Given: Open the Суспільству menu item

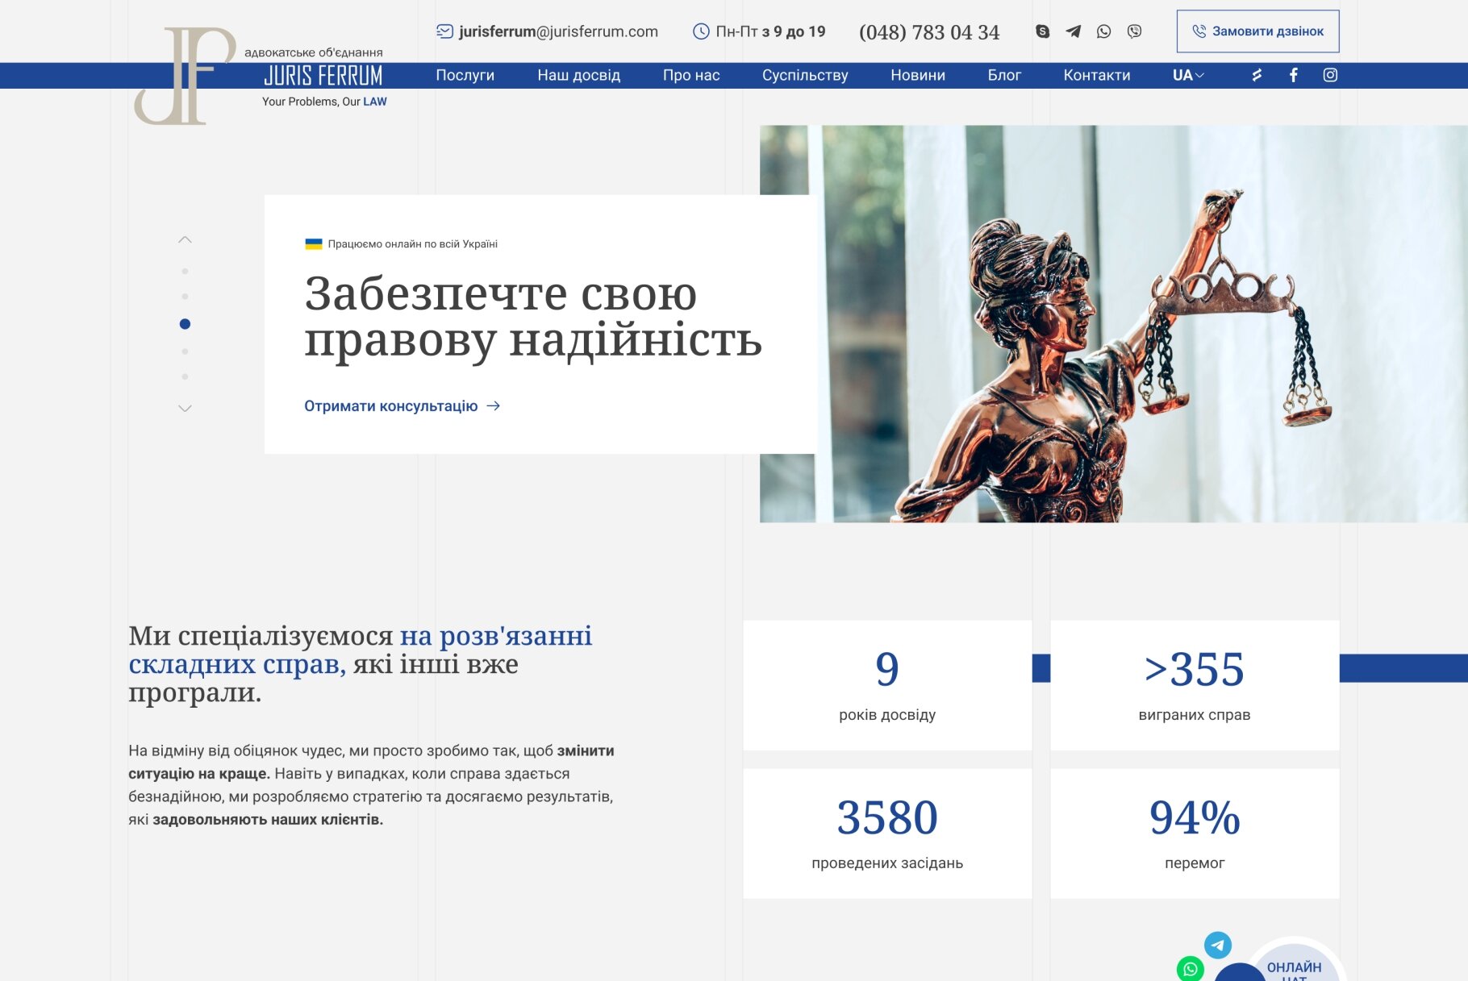Looking at the screenshot, I should tap(805, 75).
